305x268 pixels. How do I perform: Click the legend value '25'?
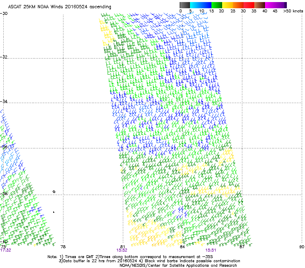pyautogui.click(x=233, y=11)
